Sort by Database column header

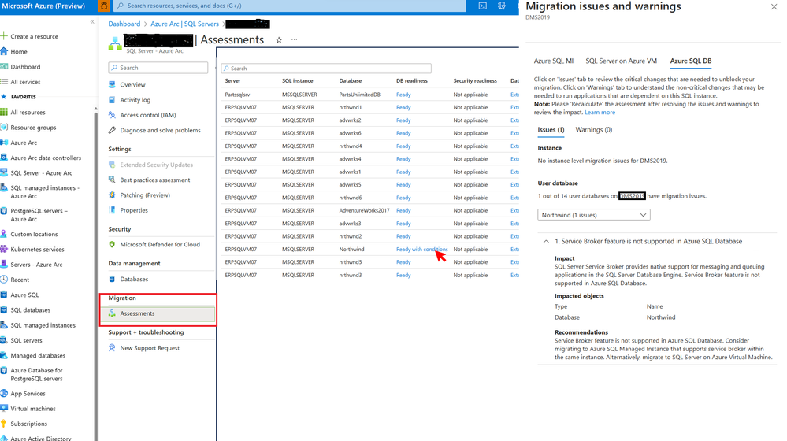pos(351,81)
